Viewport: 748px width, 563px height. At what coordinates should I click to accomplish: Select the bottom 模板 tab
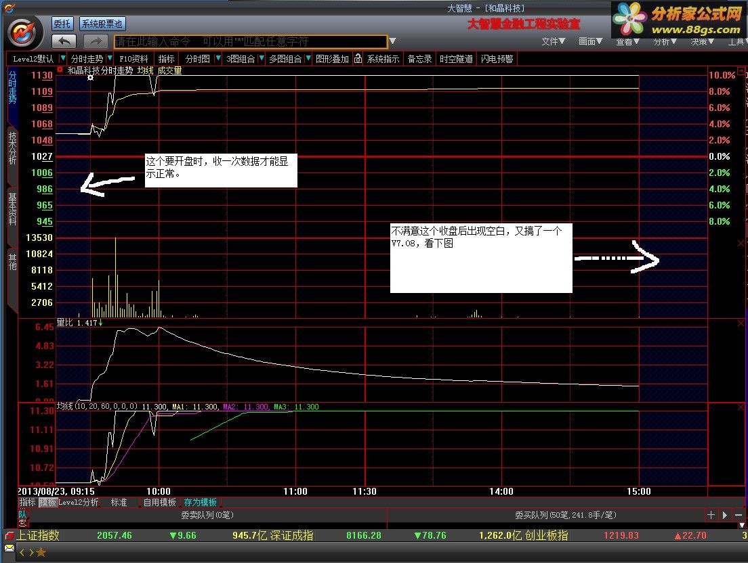pos(47,502)
